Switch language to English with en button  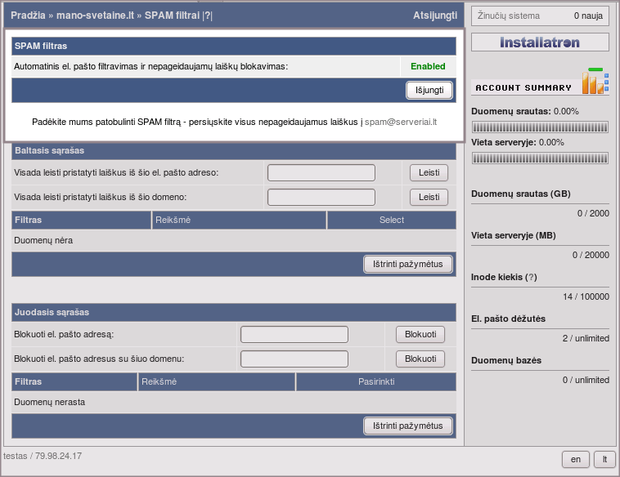(x=575, y=459)
